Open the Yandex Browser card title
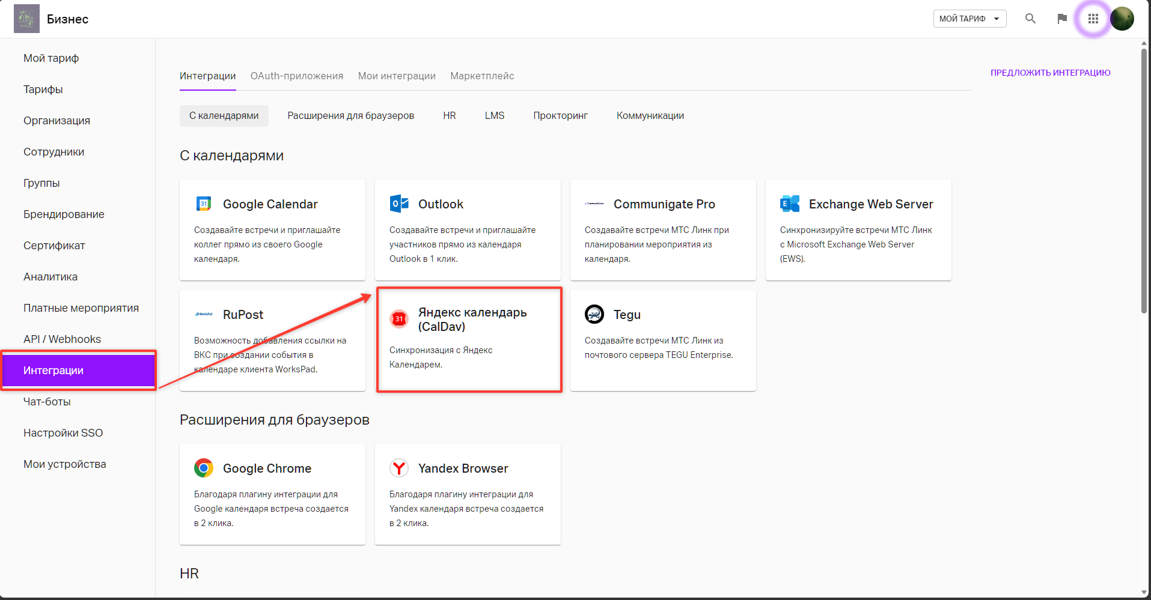This screenshot has width=1151, height=600. [463, 468]
